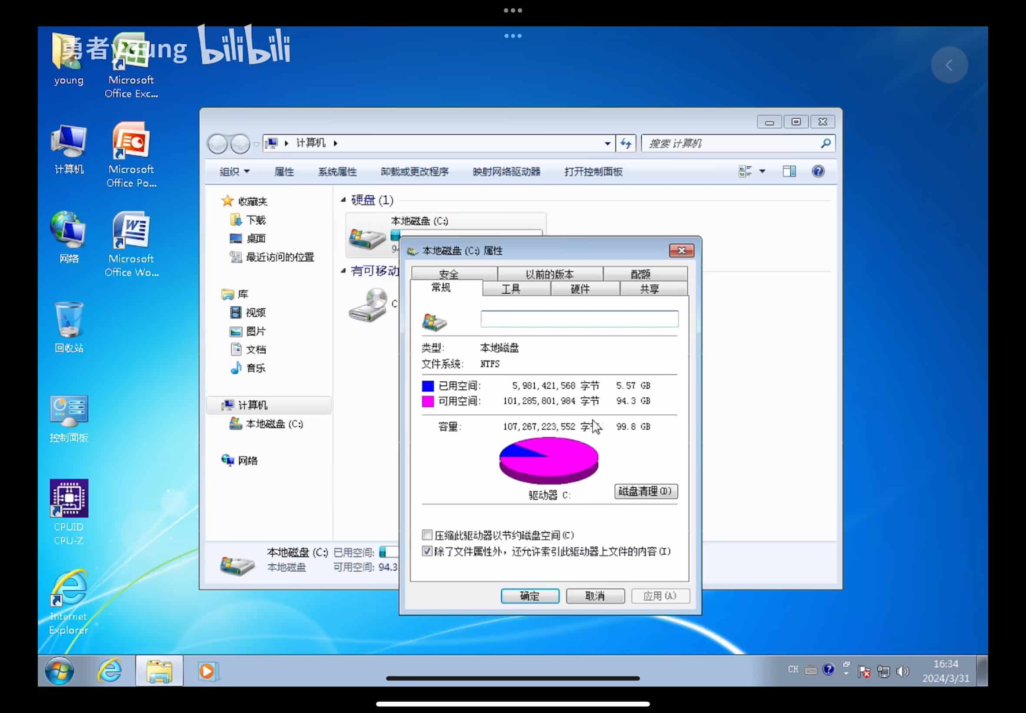Enable 压缩此驱动器以节约磁盘空间 checkbox
Image resolution: width=1026 pixels, height=713 pixels.
[427, 535]
